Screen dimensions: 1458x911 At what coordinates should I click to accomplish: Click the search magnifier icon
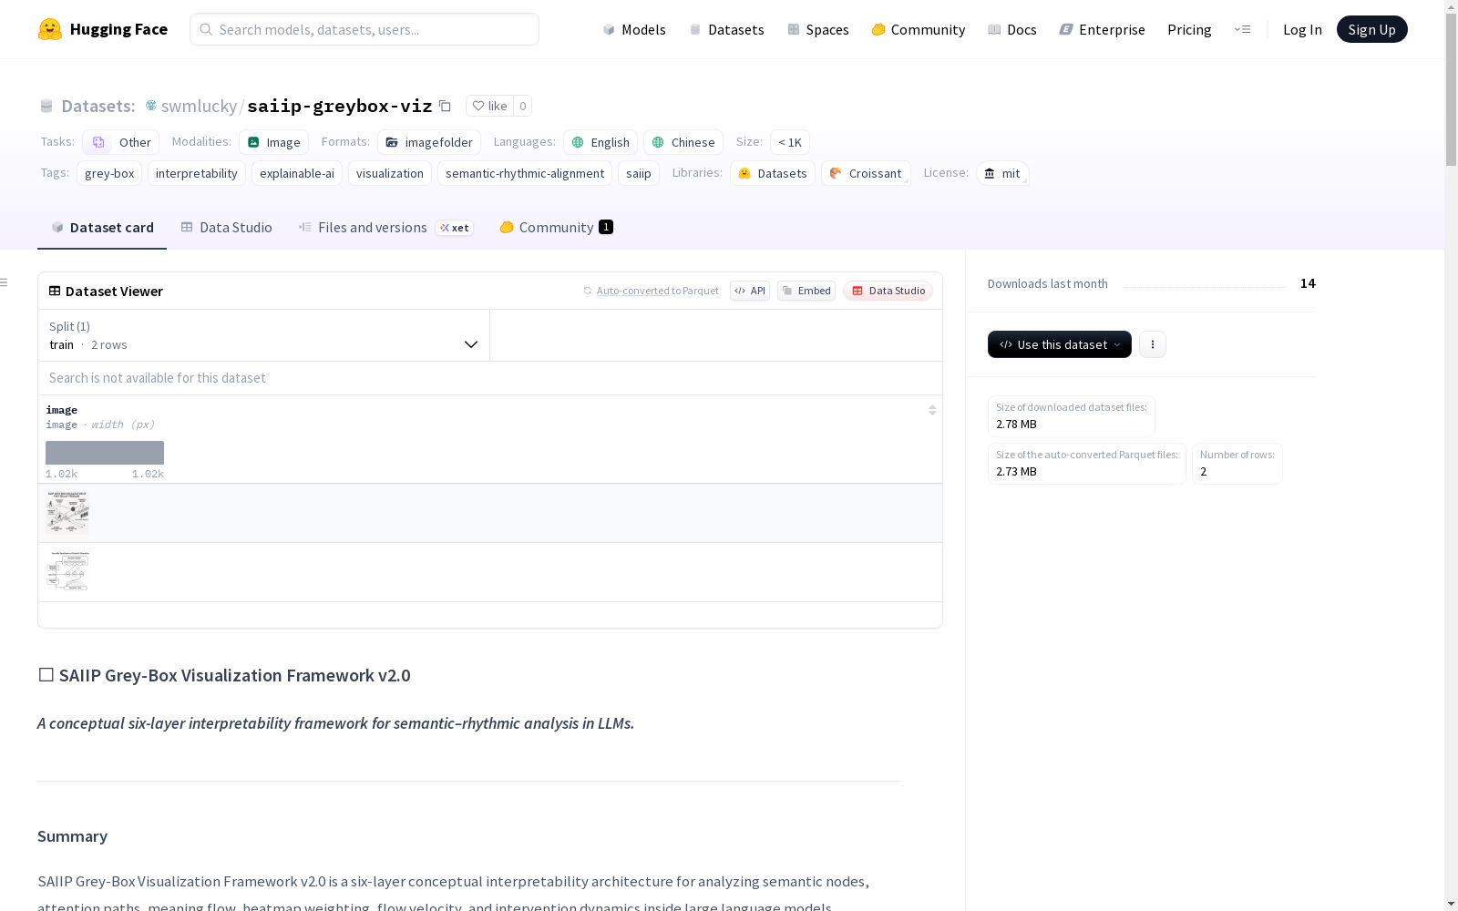point(207,29)
